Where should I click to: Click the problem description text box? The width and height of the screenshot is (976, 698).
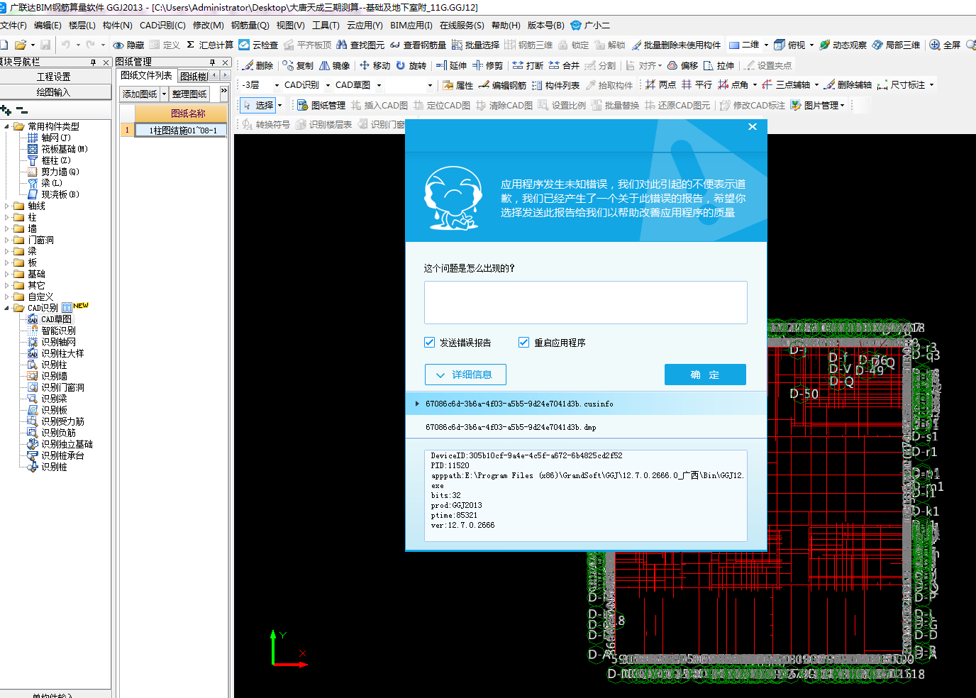[586, 302]
